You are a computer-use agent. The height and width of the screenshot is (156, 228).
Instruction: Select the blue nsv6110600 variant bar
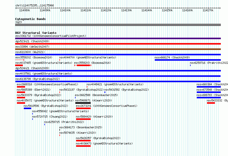pyautogui.click(x=118, y=55)
